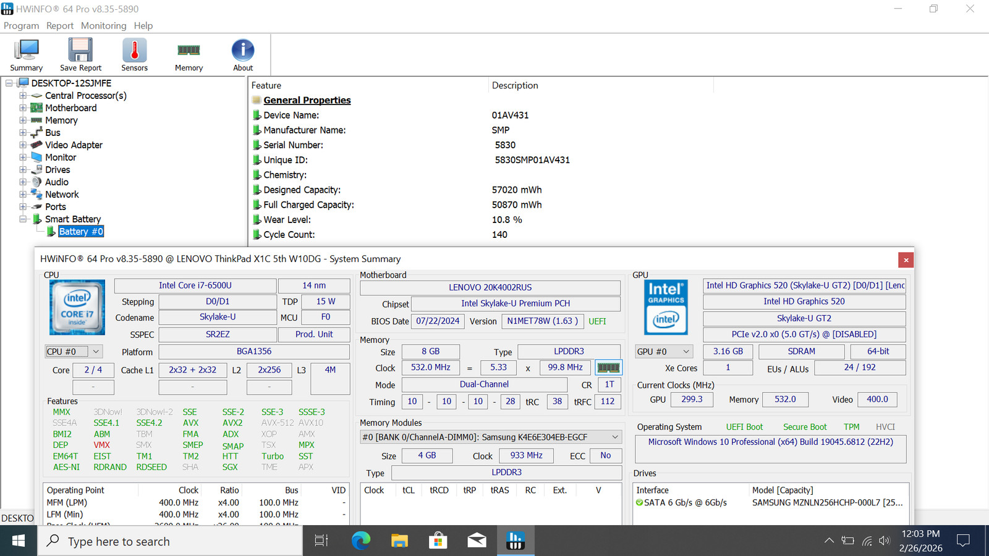Screen dimensions: 989x556
Task: Select the Monitor tree item
Action: 61,158
